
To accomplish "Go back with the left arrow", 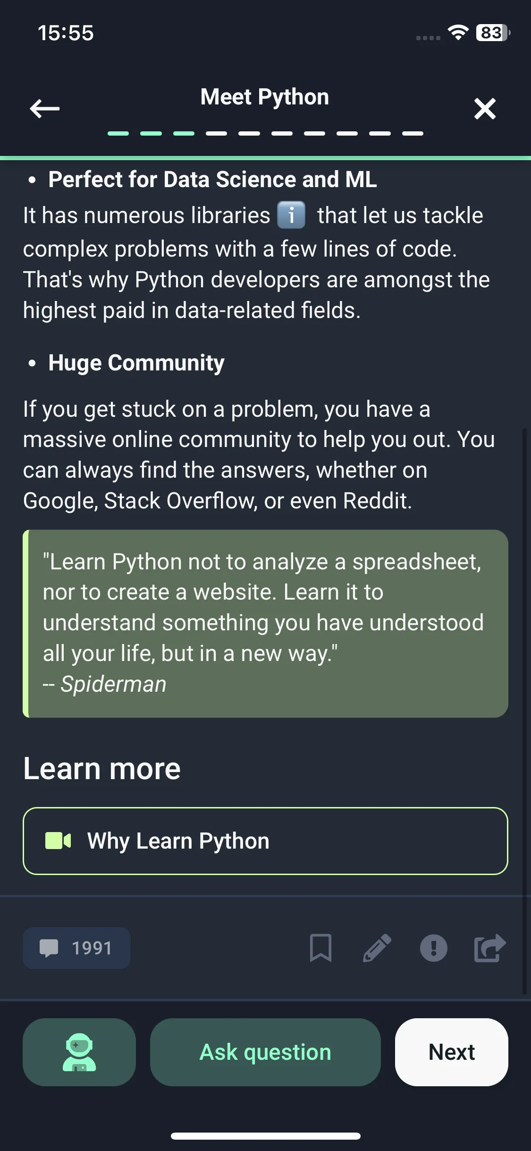I will click(x=45, y=109).
